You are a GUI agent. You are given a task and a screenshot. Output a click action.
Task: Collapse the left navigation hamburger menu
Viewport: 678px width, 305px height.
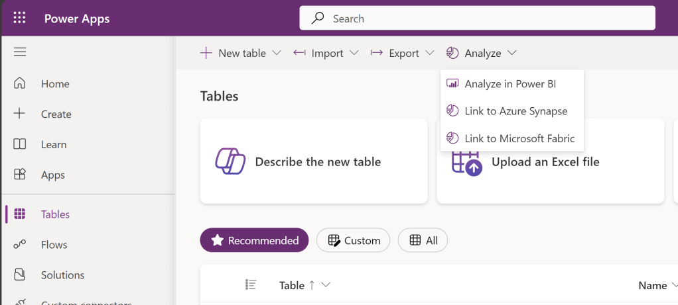tap(20, 52)
